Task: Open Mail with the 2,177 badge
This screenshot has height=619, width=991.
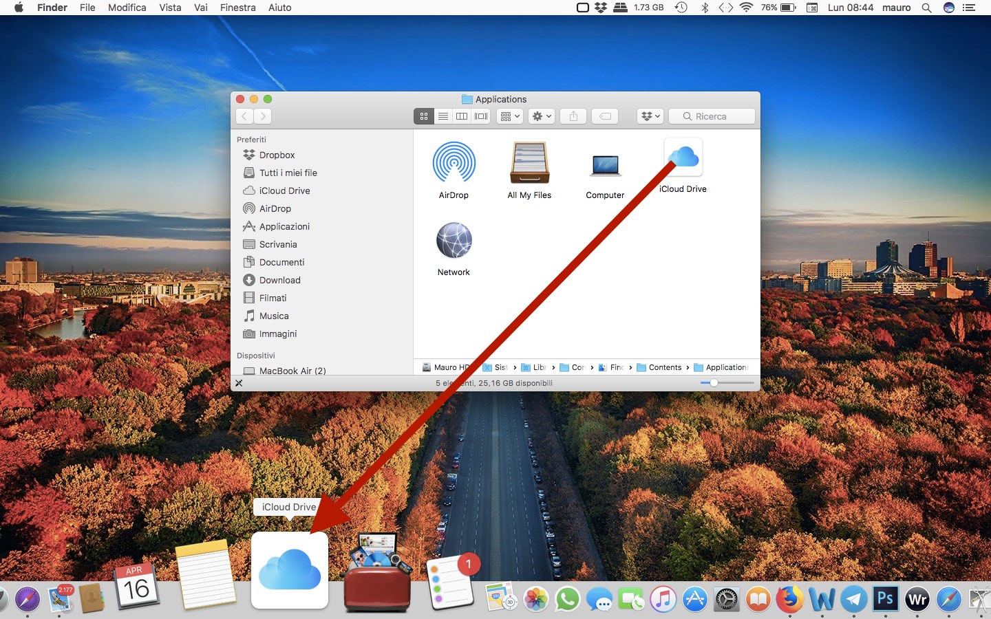Action: (x=60, y=598)
